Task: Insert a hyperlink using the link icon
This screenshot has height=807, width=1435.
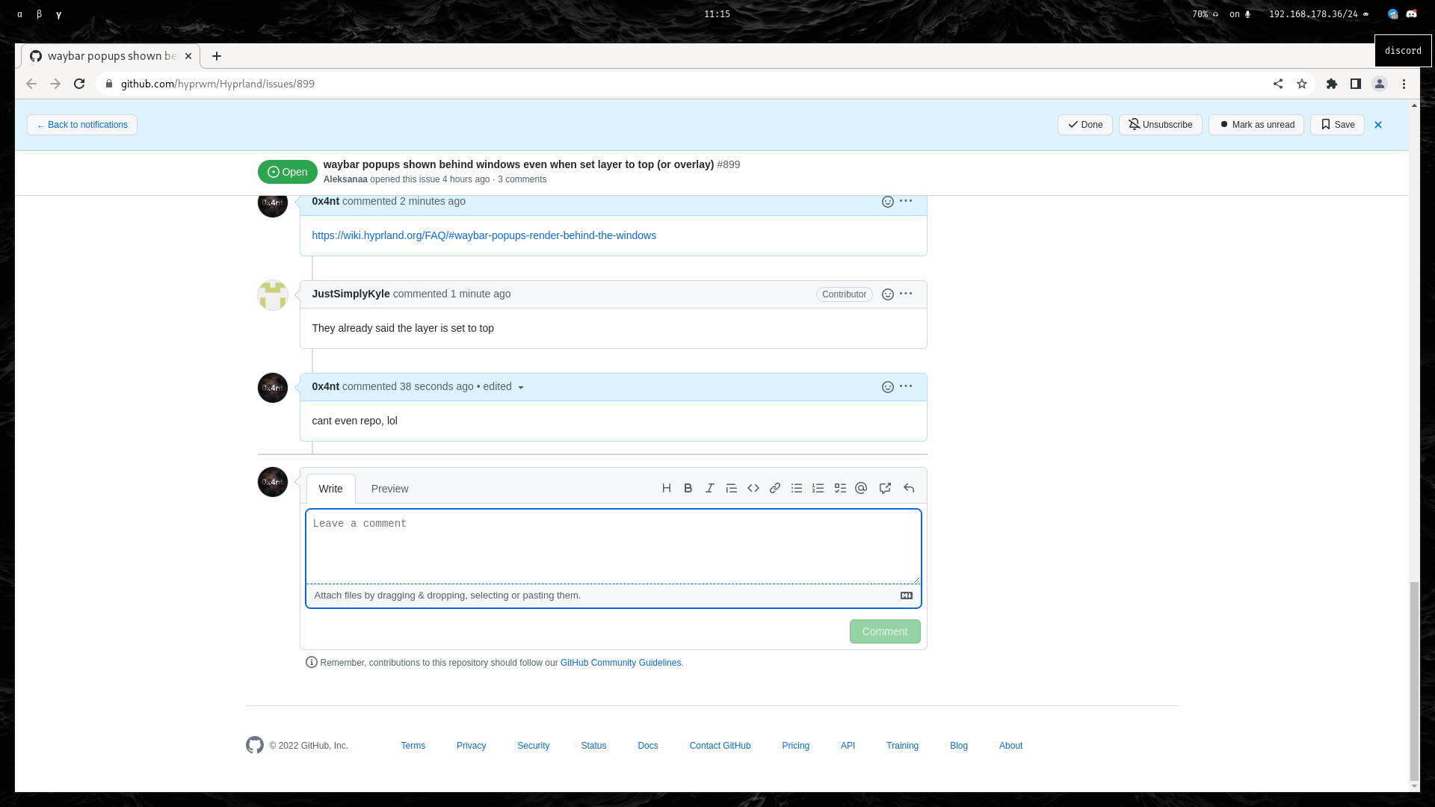Action: click(774, 488)
